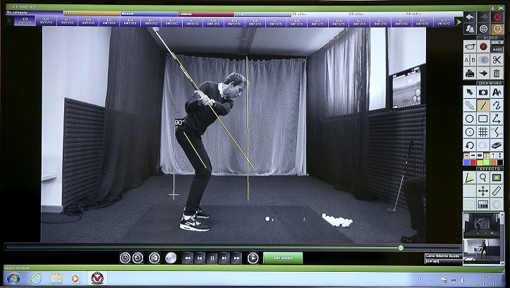Select the straight line drawing tool
Image resolution: width=510 pixels, height=288 pixels.
point(483,105)
